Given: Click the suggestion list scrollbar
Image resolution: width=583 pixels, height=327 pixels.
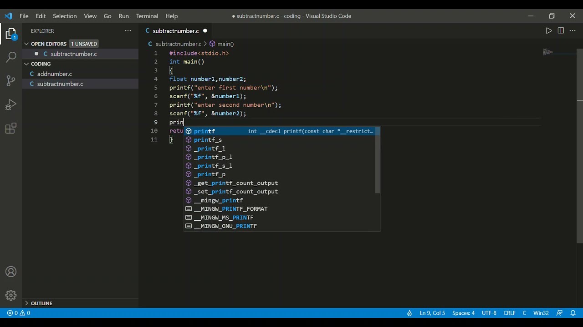Looking at the screenshot, I should click(x=377, y=160).
